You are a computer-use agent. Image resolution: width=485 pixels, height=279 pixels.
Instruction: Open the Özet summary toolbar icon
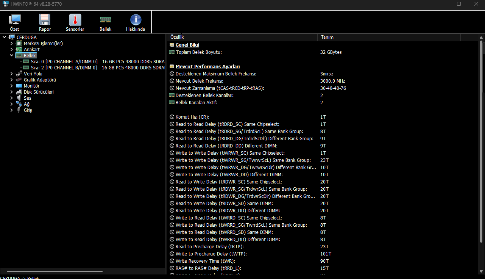14,23
